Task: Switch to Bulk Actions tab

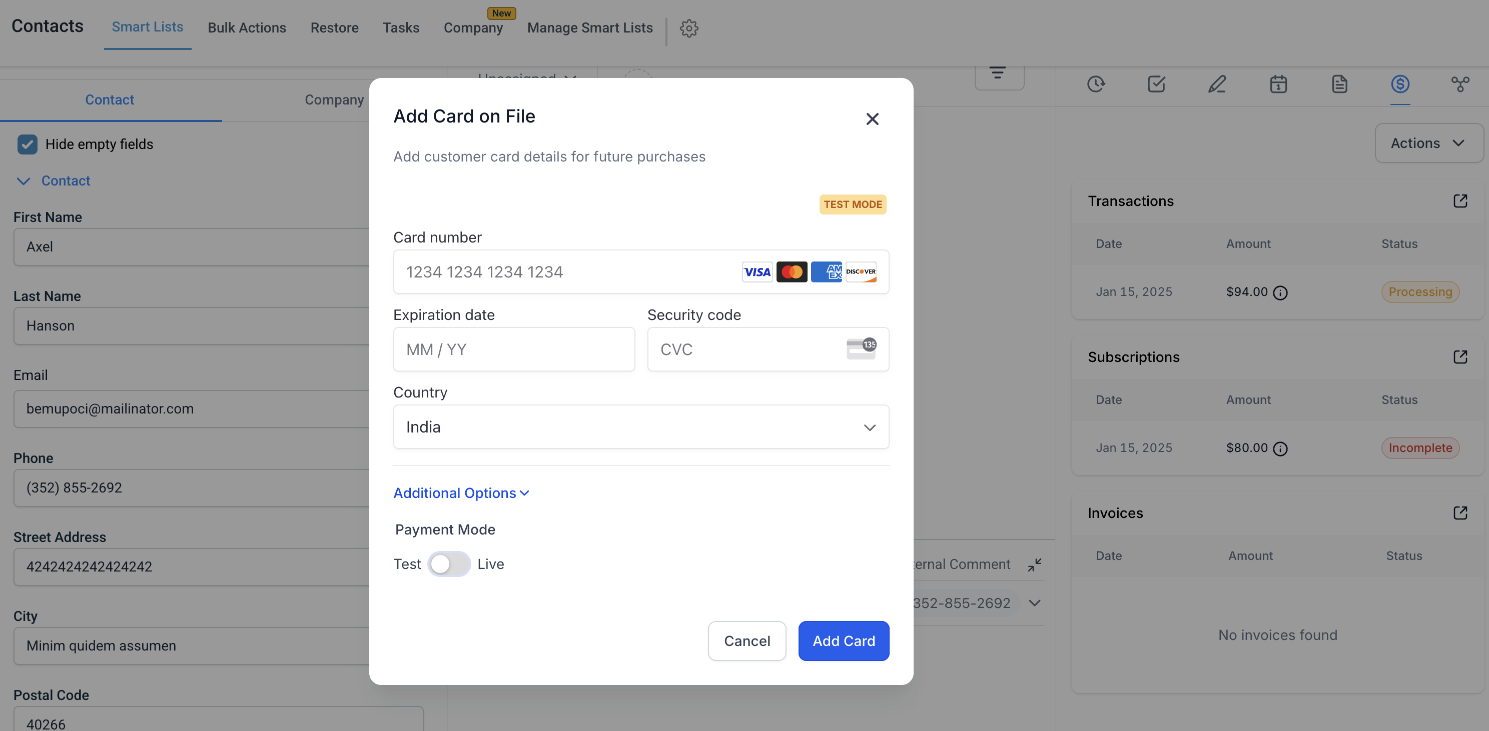Action: 247,27
